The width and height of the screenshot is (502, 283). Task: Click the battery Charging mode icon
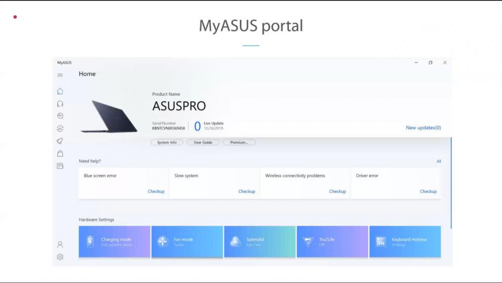pos(90,241)
